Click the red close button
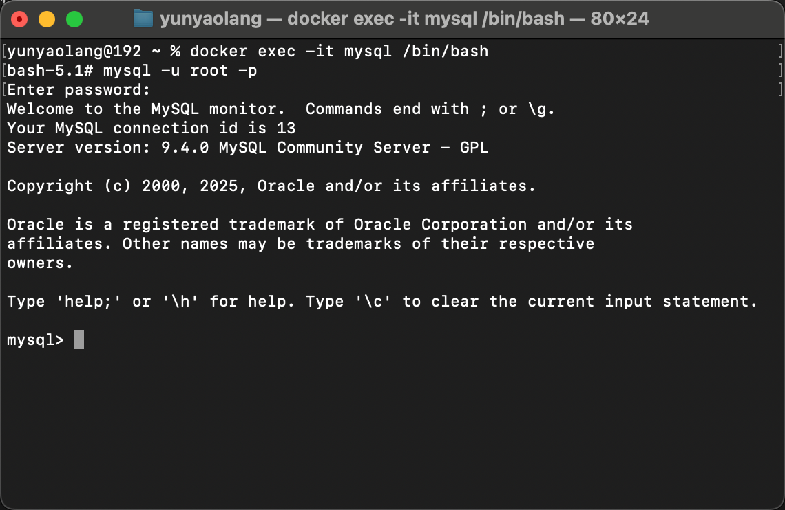Screen dimensions: 785x510 pyautogui.click(x=19, y=19)
